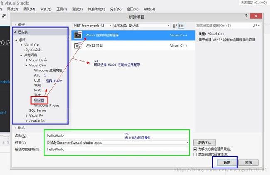This screenshot has height=175, width=270.
Task: Select 常规 in the tree
Action: click(x=37, y=85)
